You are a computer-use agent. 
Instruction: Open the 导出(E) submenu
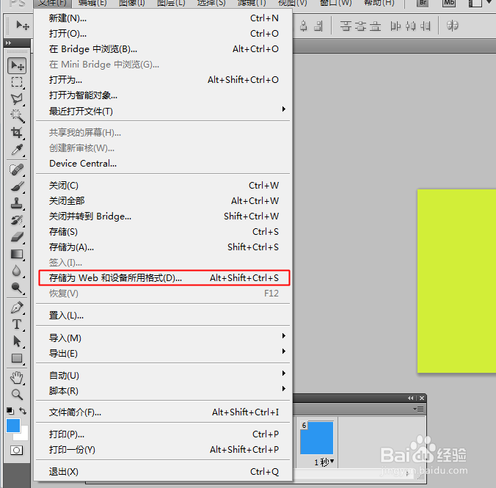(163, 353)
